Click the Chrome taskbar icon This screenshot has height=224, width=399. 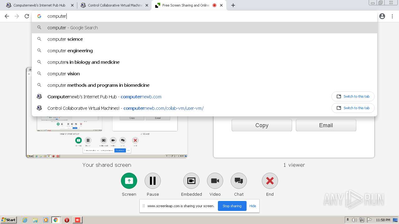(56, 220)
